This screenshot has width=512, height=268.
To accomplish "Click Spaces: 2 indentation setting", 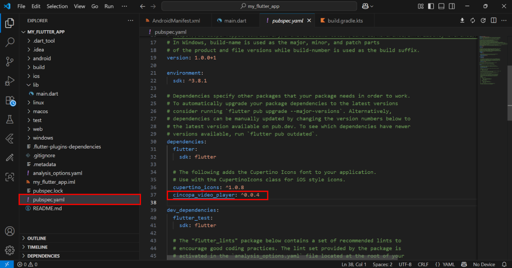I will pos(382,264).
